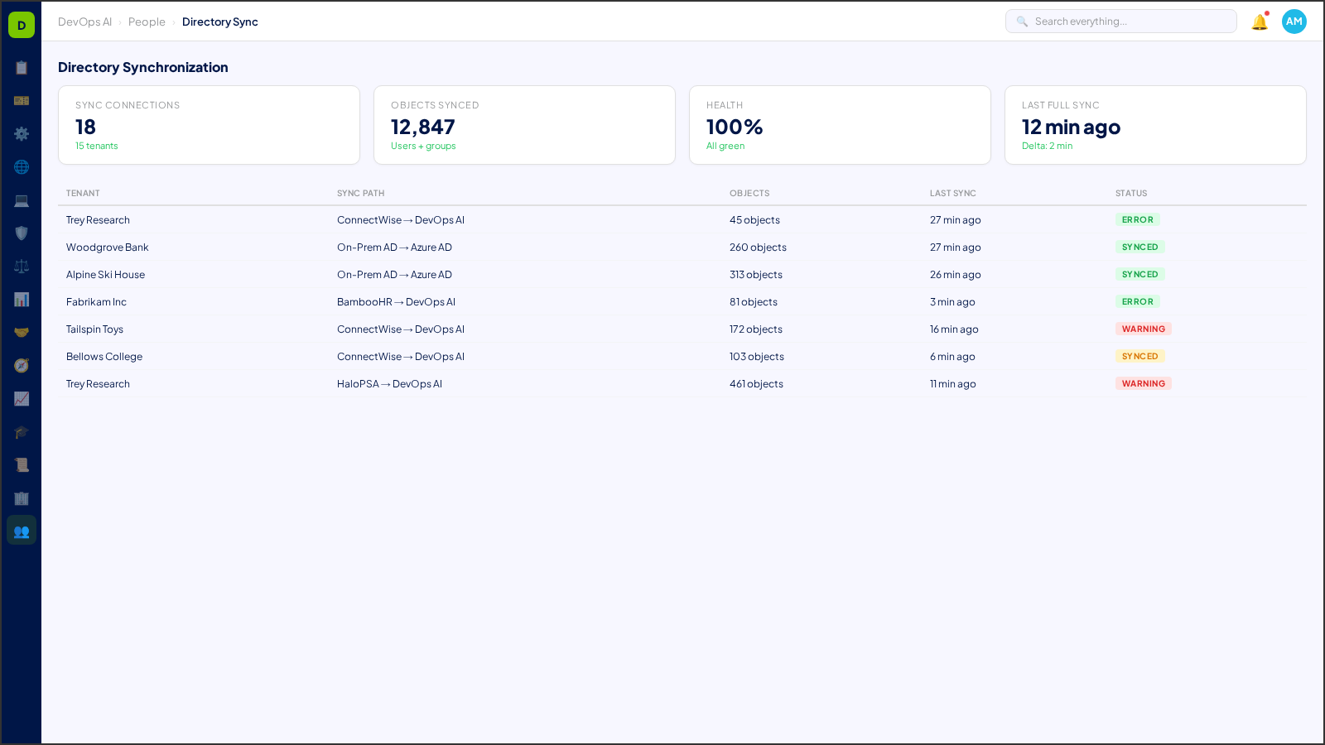Viewport: 1325px width, 745px height.
Task: Open the clipboard/tasks icon in sidebar
Action: click(22, 68)
